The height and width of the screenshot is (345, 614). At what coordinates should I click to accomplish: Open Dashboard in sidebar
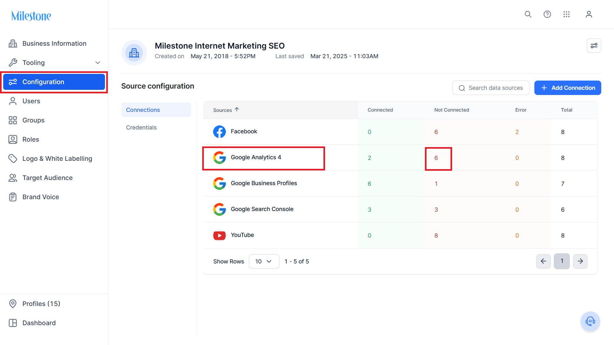pos(54,323)
